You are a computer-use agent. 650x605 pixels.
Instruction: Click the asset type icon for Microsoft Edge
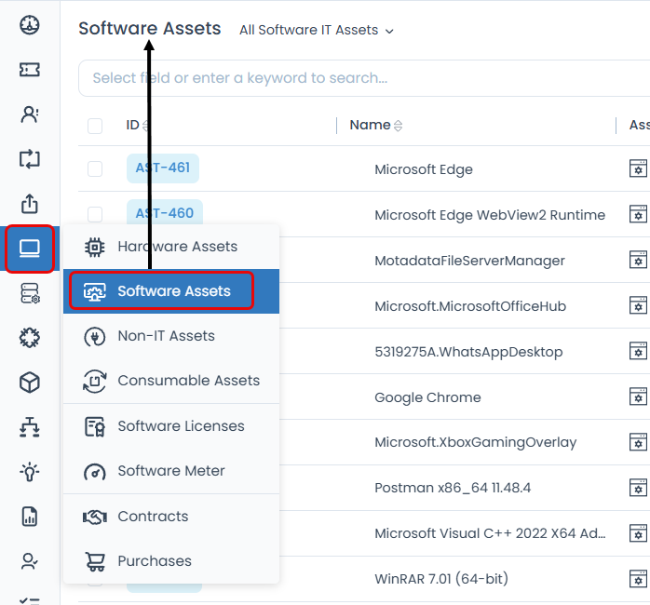(x=638, y=168)
